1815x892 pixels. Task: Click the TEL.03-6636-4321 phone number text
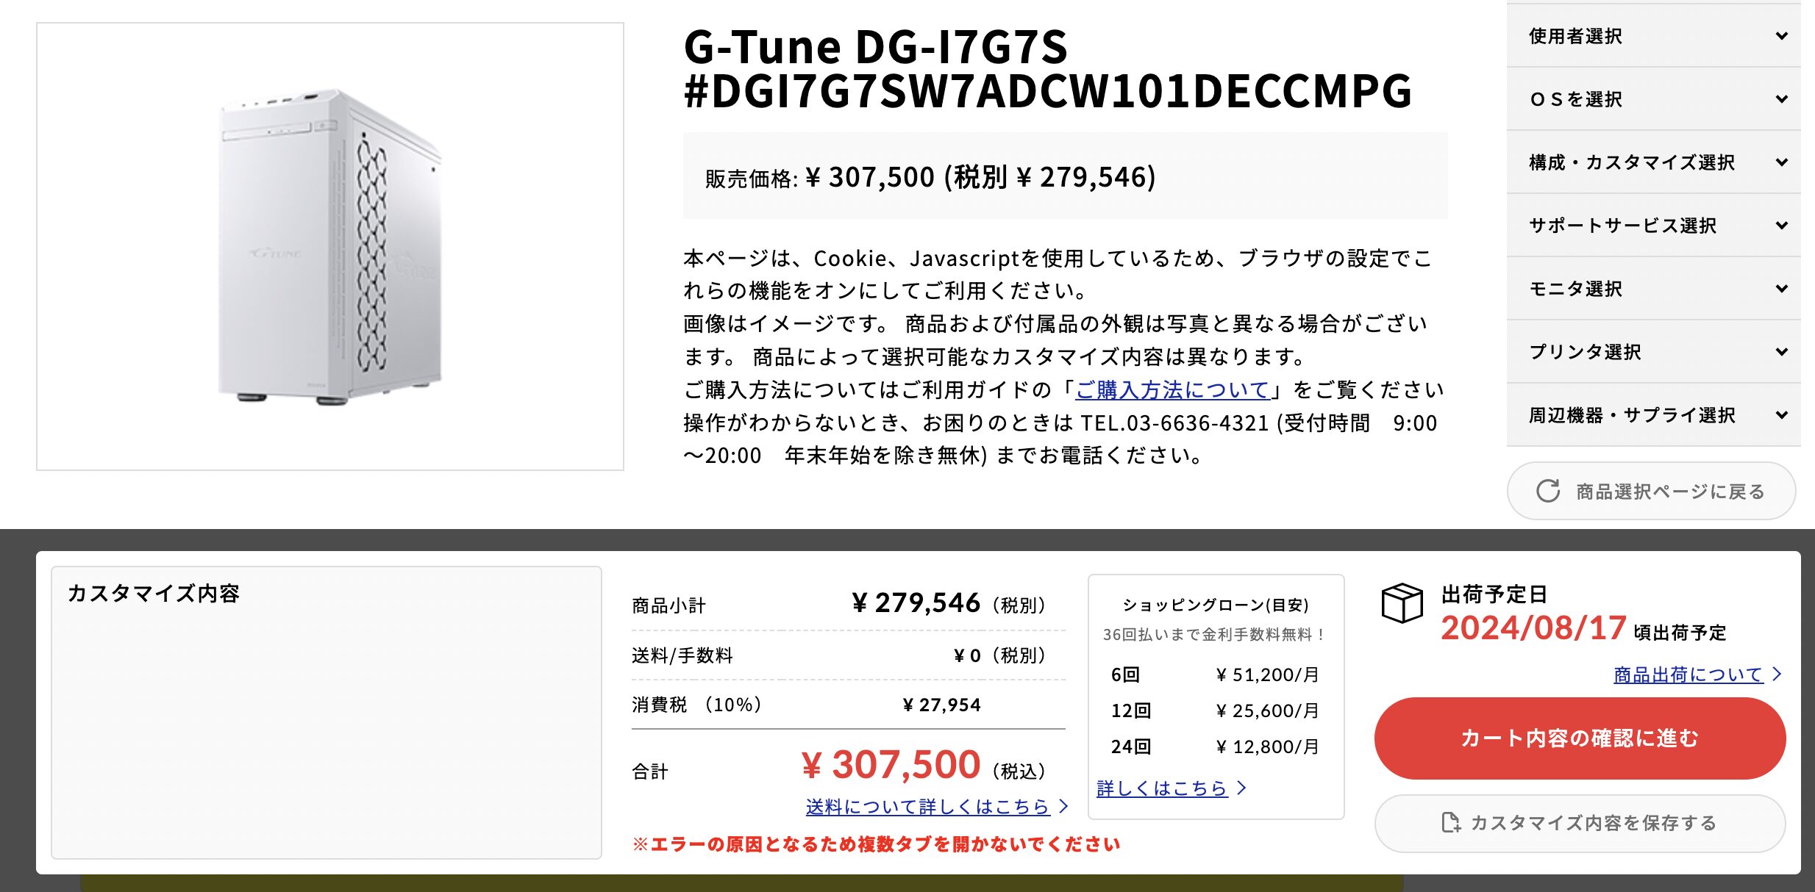tap(1174, 423)
